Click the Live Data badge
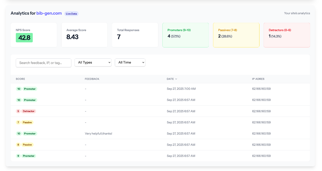 click(71, 14)
